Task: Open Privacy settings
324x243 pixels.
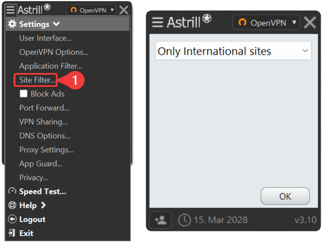Action: (34, 178)
